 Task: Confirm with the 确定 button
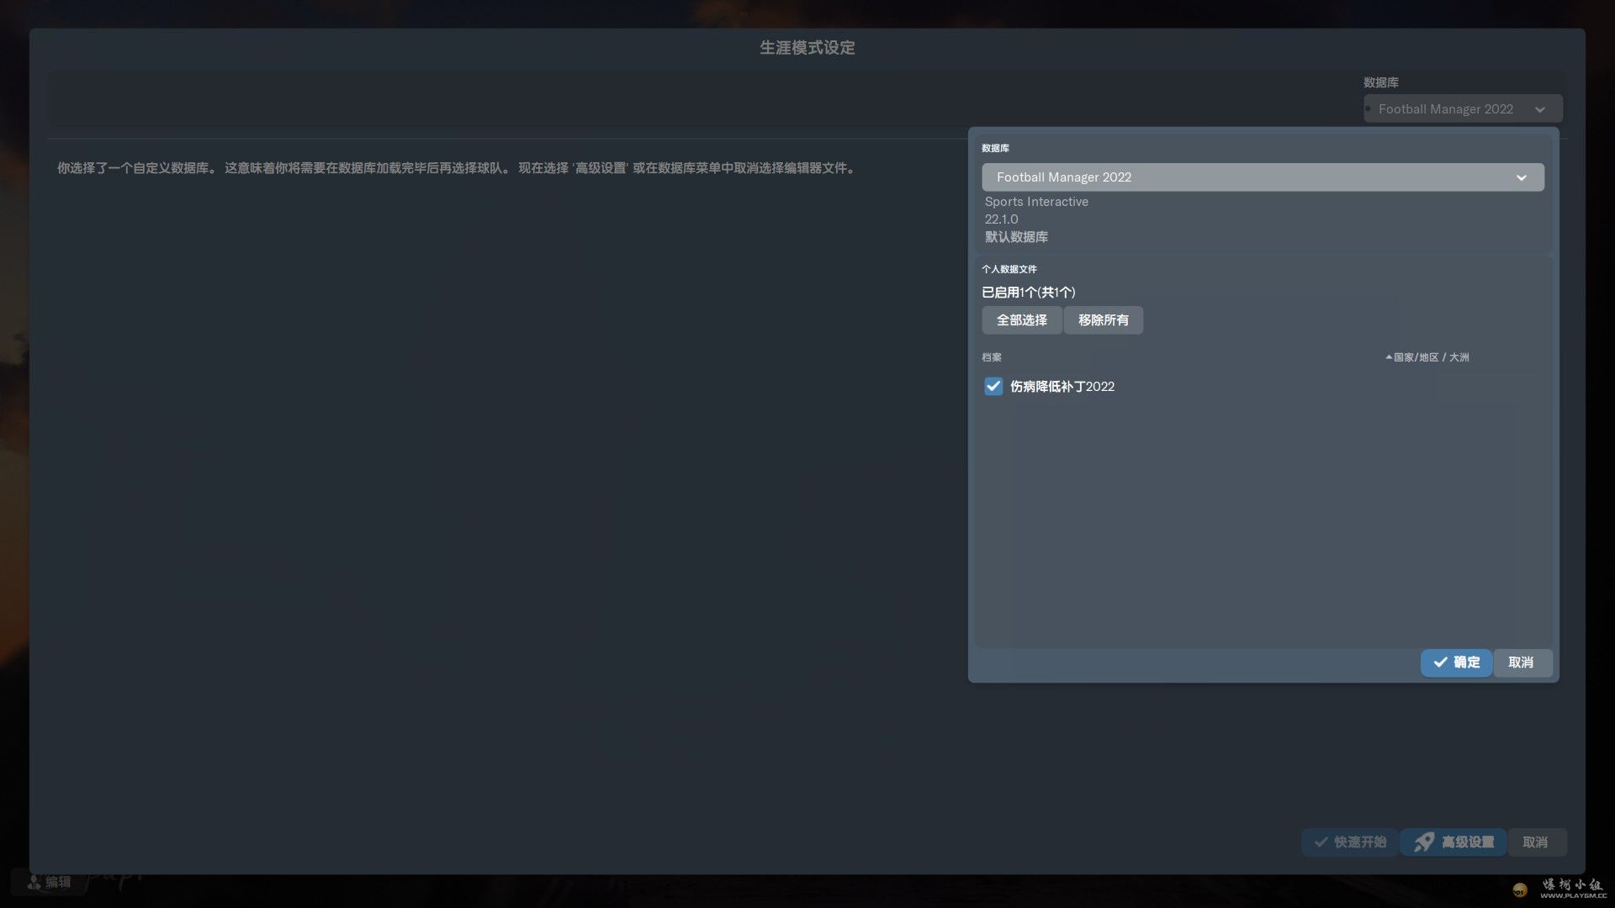(1456, 663)
